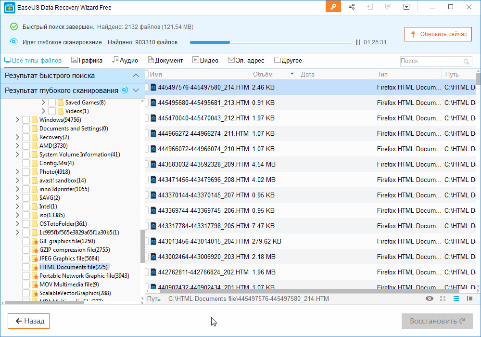Switch to the Документ tab
The image size is (481, 337).
point(165,61)
